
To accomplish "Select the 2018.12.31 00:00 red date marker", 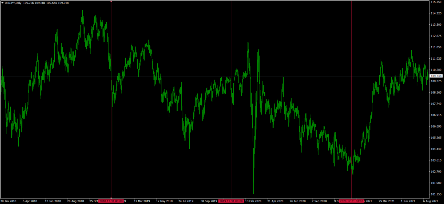I will point(111,201).
